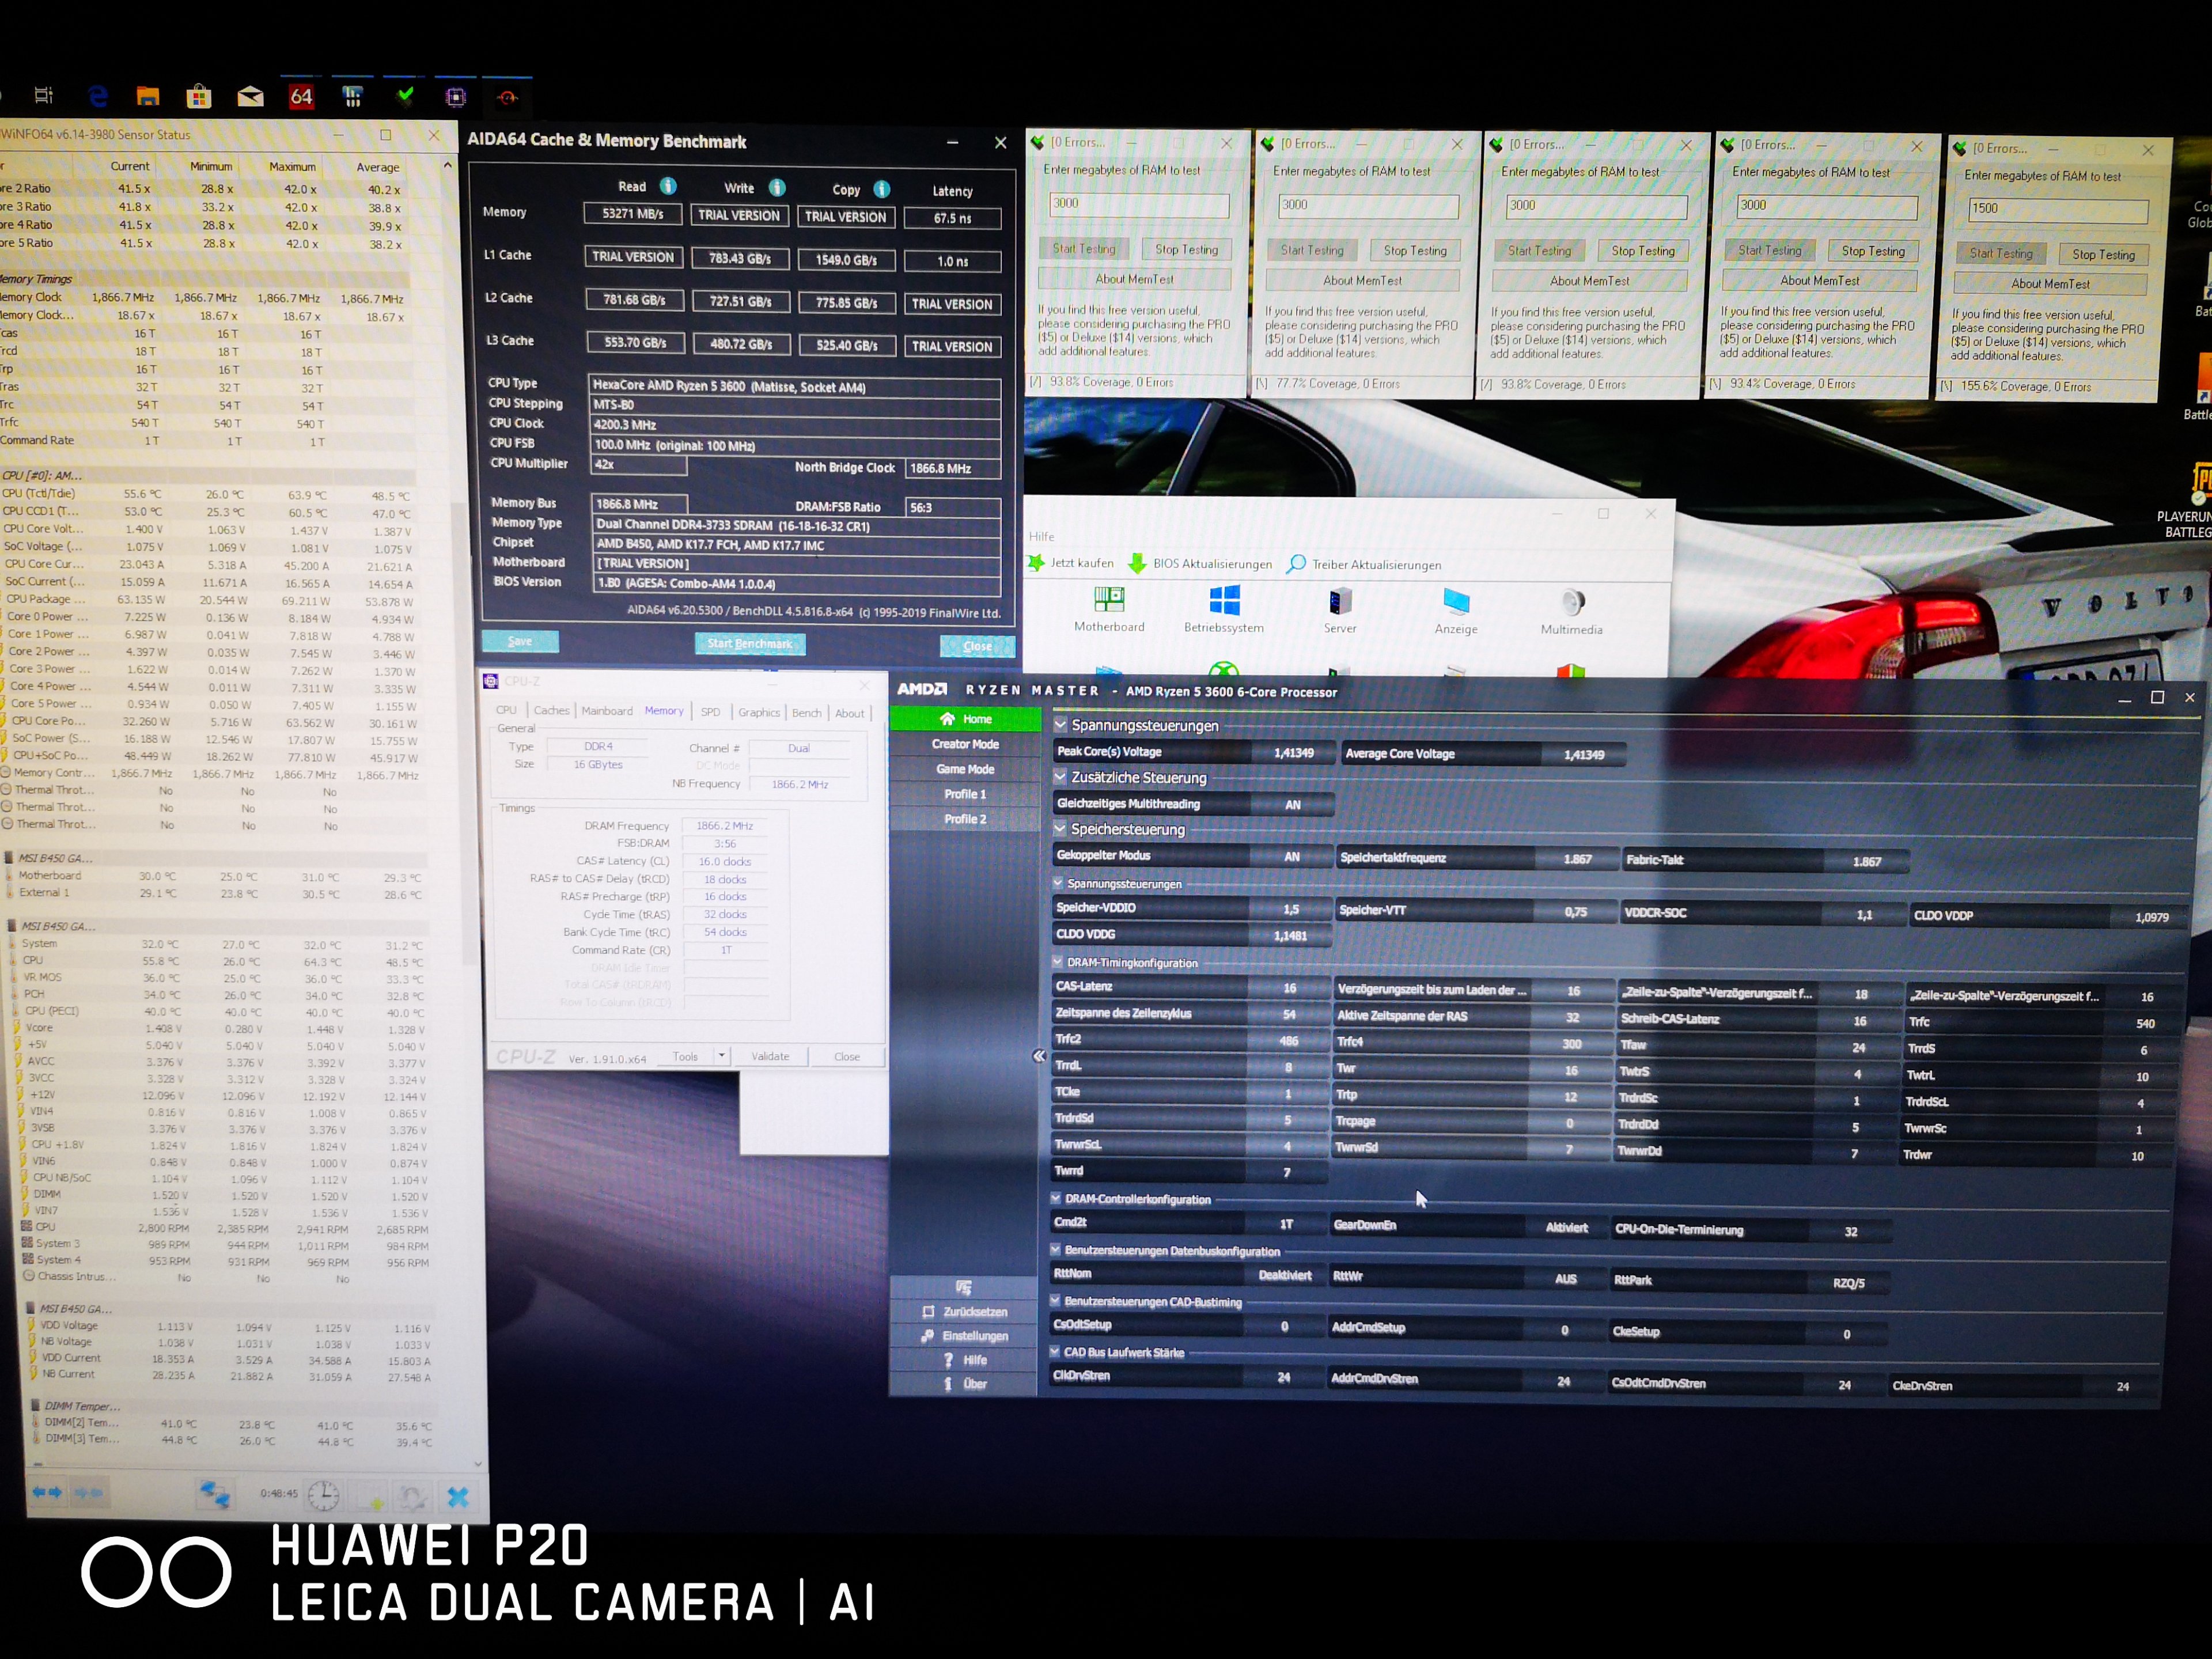Open the CPU-Z Tools dropdown arrow

pos(721,1056)
